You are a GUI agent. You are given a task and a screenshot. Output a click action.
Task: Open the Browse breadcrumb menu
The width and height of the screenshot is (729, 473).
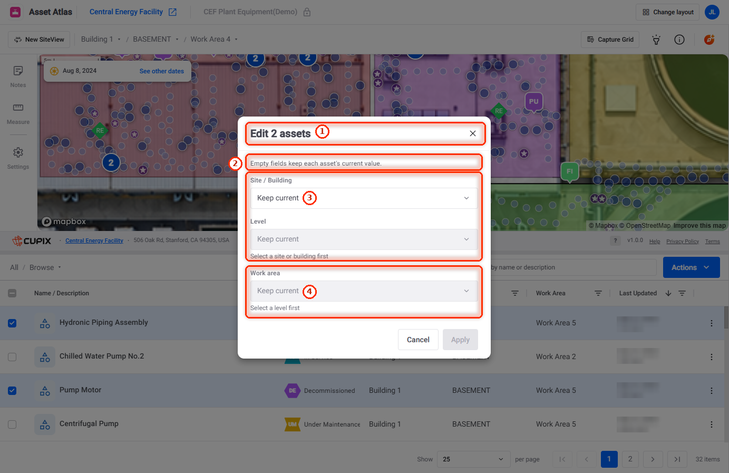click(x=45, y=267)
